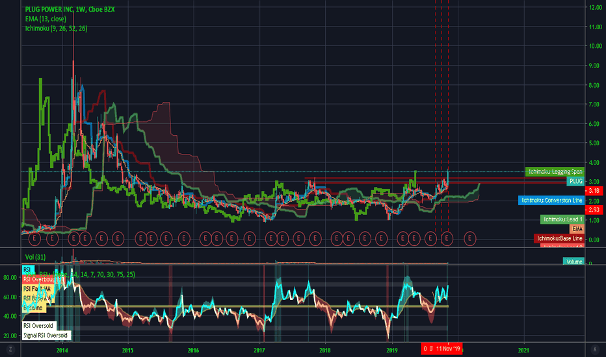
Task: Click the earliest earnings E marker before 2014
Action: click(34, 238)
